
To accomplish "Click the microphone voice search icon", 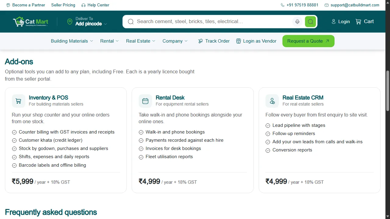I will pyautogui.click(x=297, y=22).
